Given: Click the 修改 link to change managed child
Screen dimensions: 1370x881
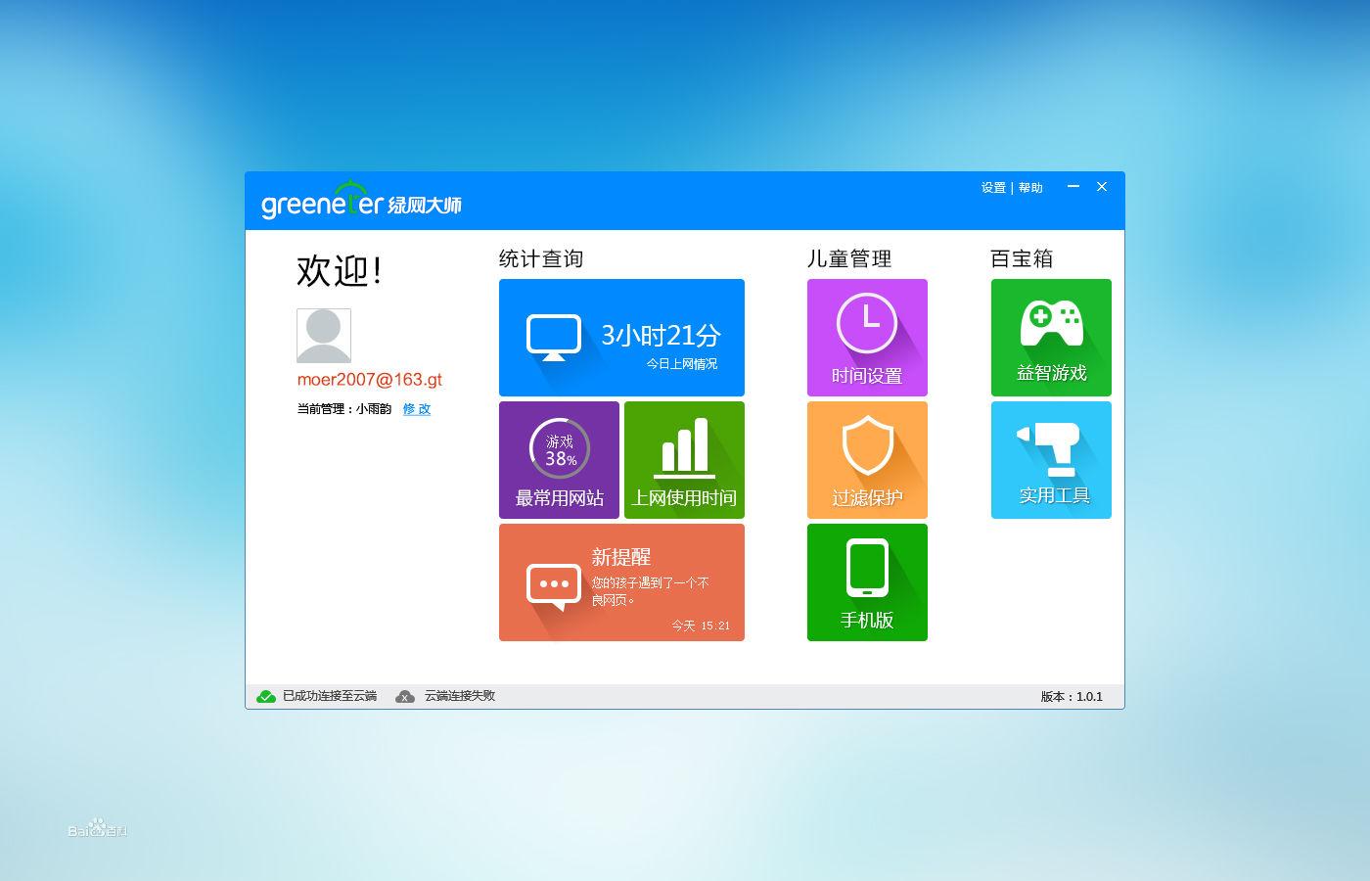Looking at the screenshot, I should [x=416, y=409].
